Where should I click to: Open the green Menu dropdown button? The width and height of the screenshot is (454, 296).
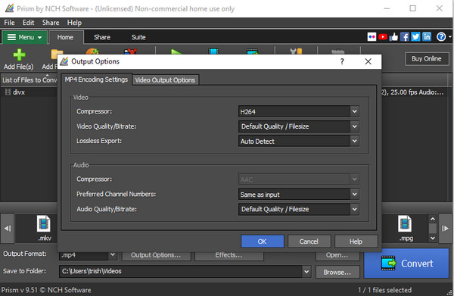pyautogui.click(x=24, y=37)
